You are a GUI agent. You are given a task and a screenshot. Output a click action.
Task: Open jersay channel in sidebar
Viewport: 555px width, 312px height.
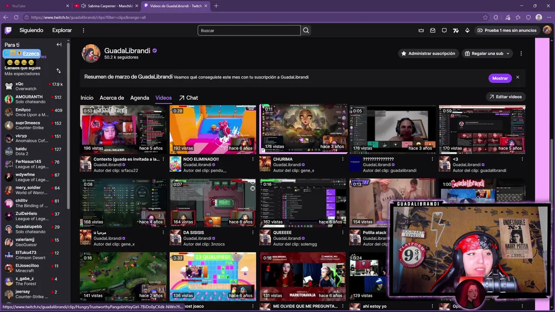point(34,294)
